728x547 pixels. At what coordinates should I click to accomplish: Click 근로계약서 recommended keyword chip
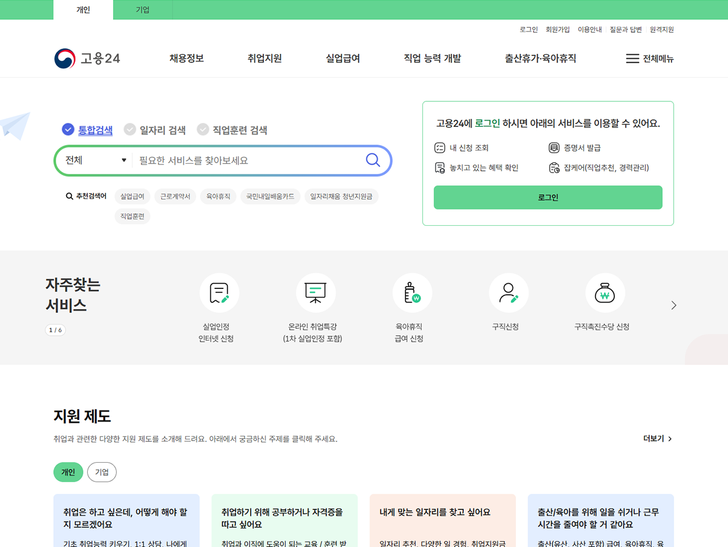click(x=176, y=197)
